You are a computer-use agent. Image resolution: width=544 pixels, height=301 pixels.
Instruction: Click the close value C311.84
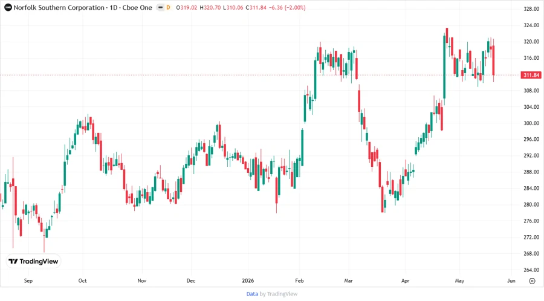tap(256, 8)
